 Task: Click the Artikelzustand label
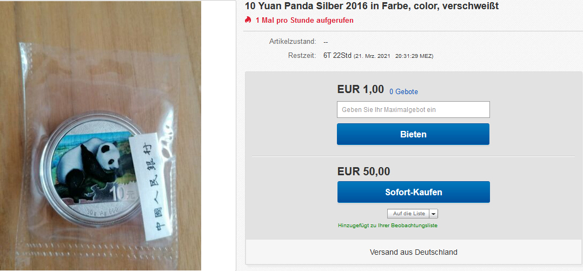click(293, 41)
